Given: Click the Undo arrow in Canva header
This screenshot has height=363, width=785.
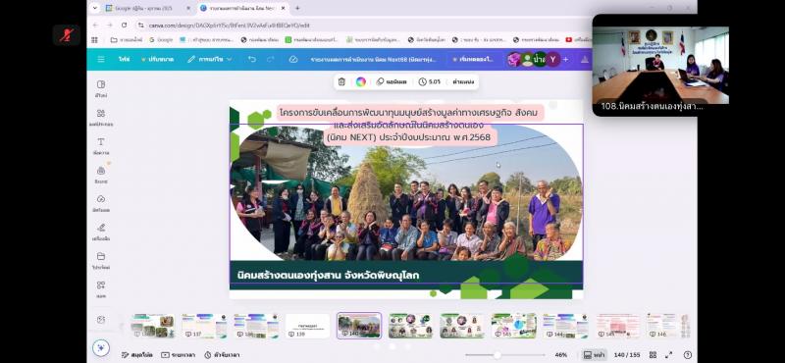Looking at the screenshot, I should pyautogui.click(x=252, y=59).
